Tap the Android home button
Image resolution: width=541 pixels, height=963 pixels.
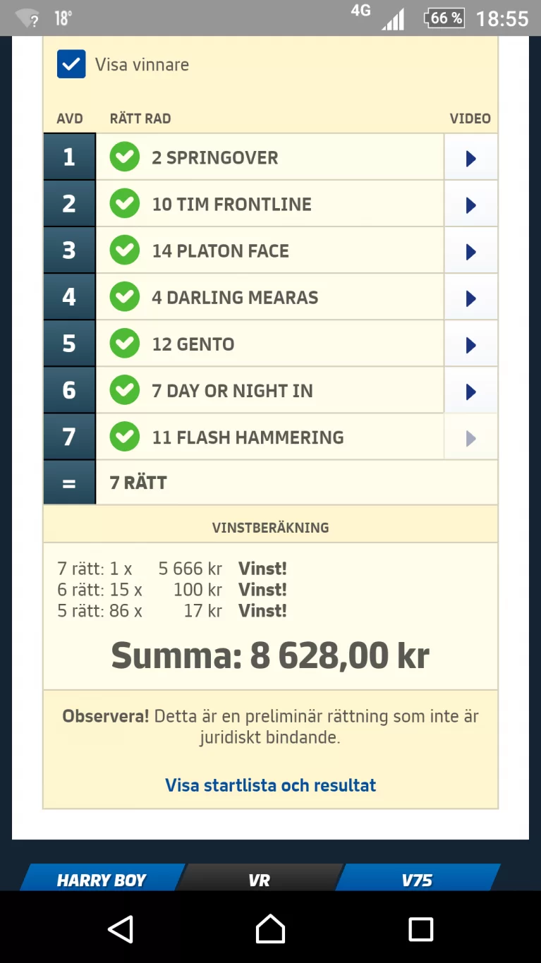(x=270, y=928)
